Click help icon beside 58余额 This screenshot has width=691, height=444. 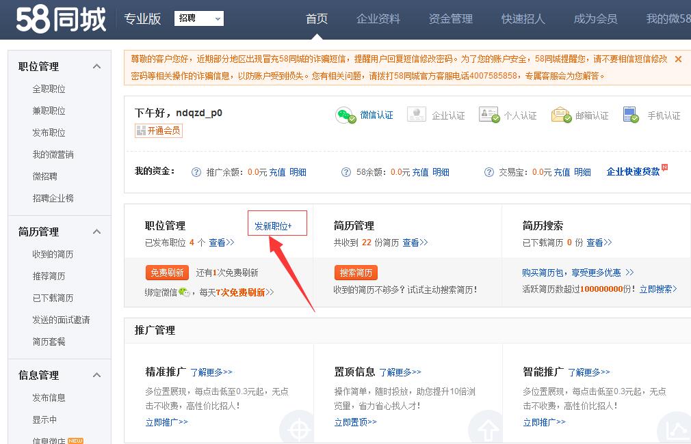(x=346, y=172)
